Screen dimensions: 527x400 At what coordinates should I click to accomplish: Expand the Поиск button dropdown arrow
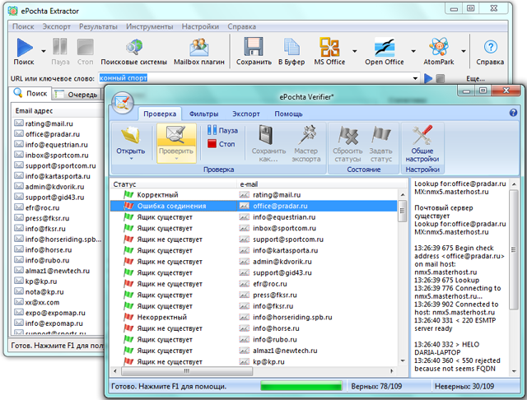[44, 51]
